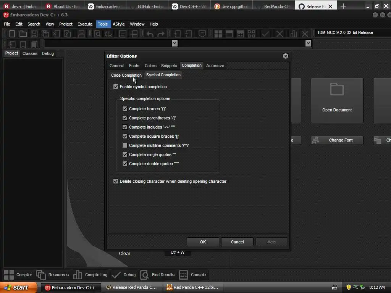
Task: Click the Undo arrow toolbar icon
Action: [x=150, y=34]
